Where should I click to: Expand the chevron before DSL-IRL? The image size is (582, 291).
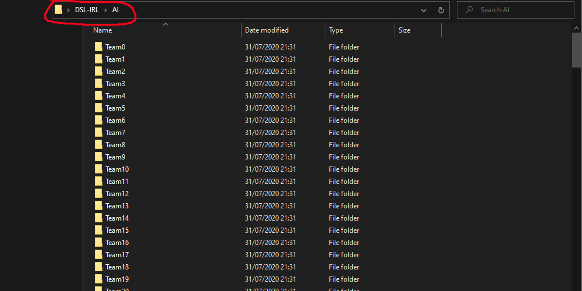coord(69,10)
